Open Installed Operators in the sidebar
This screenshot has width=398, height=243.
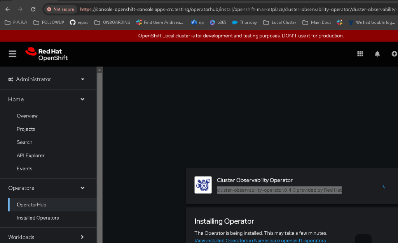point(38,218)
